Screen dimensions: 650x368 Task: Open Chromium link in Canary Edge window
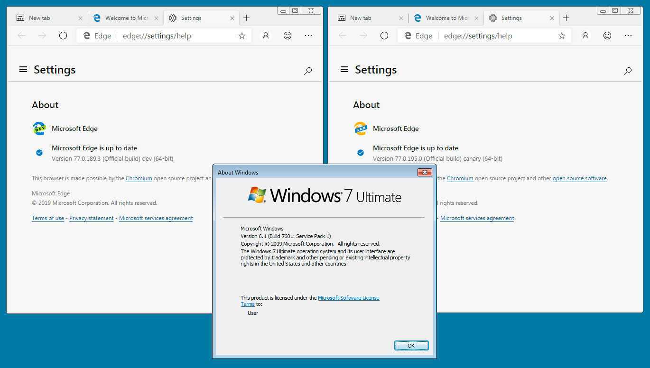point(460,178)
